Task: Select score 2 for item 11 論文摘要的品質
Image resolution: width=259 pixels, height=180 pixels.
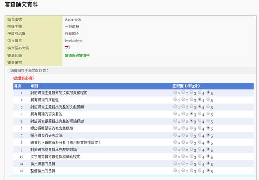Action: click(x=183, y=163)
